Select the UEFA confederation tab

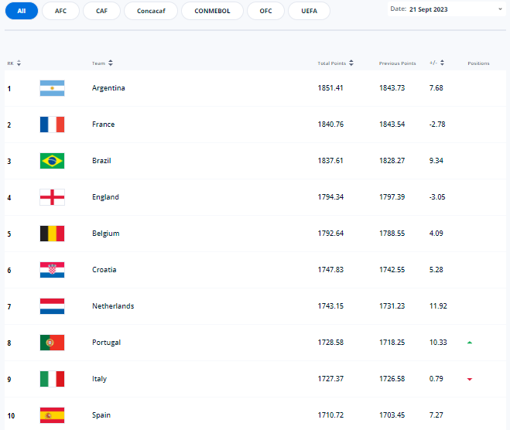click(309, 11)
